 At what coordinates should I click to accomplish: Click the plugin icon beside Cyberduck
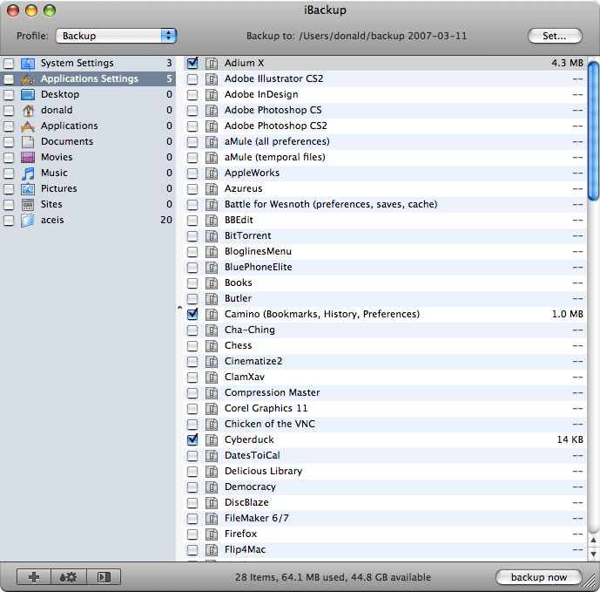pyautogui.click(x=212, y=440)
